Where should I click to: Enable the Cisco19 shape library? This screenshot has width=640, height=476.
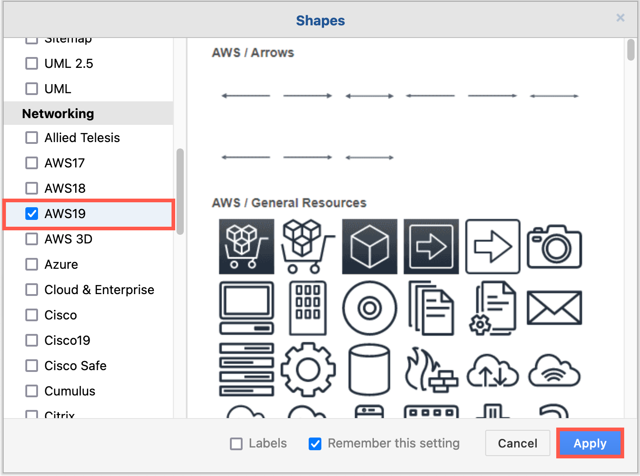pos(32,340)
